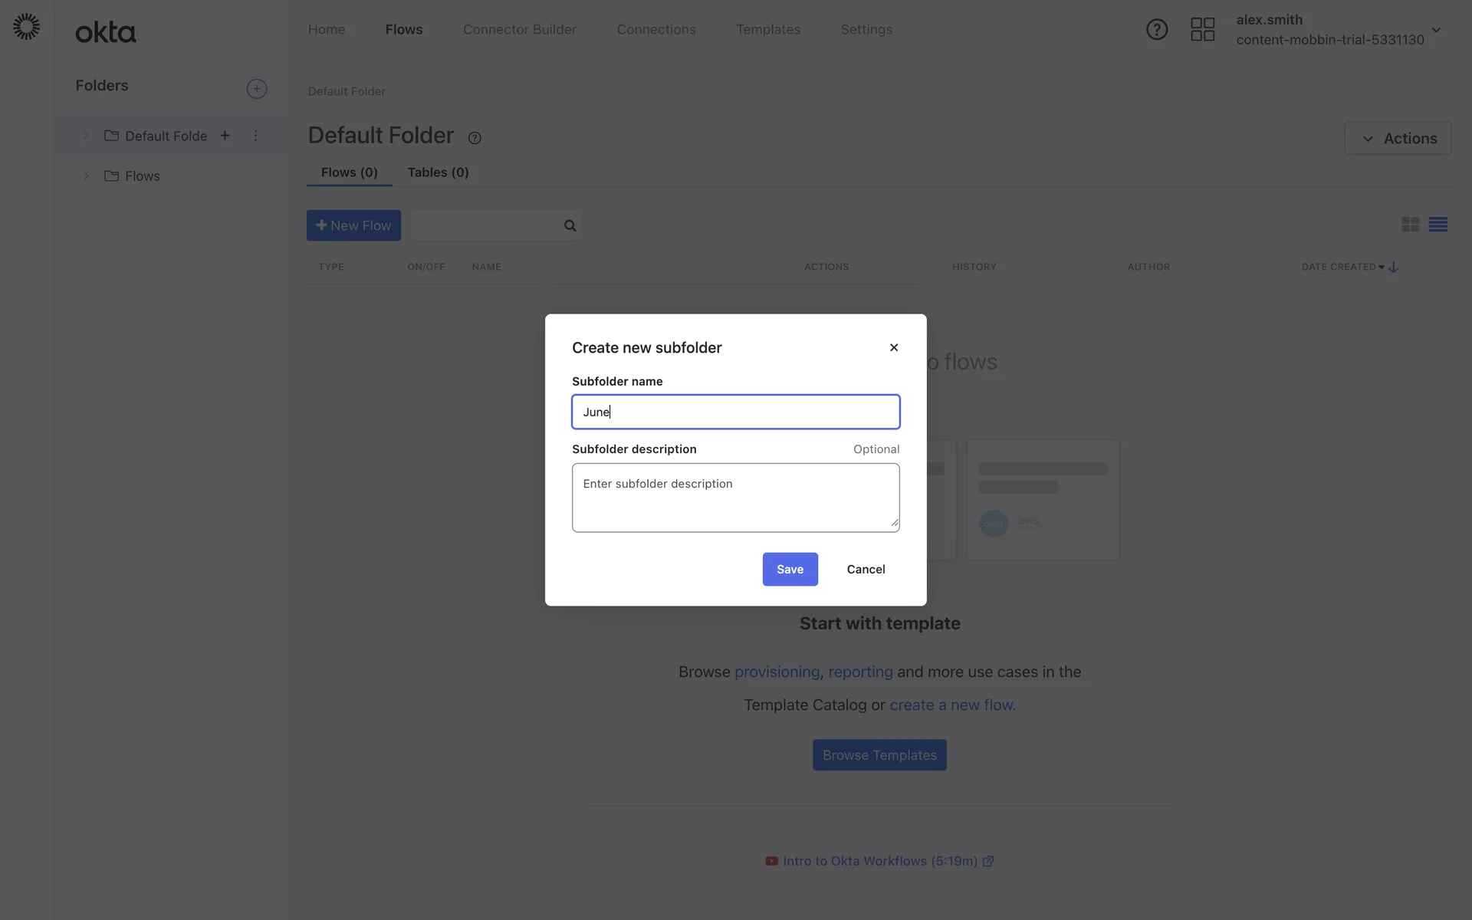Close the Create new subfolder dialog

coord(894,347)
